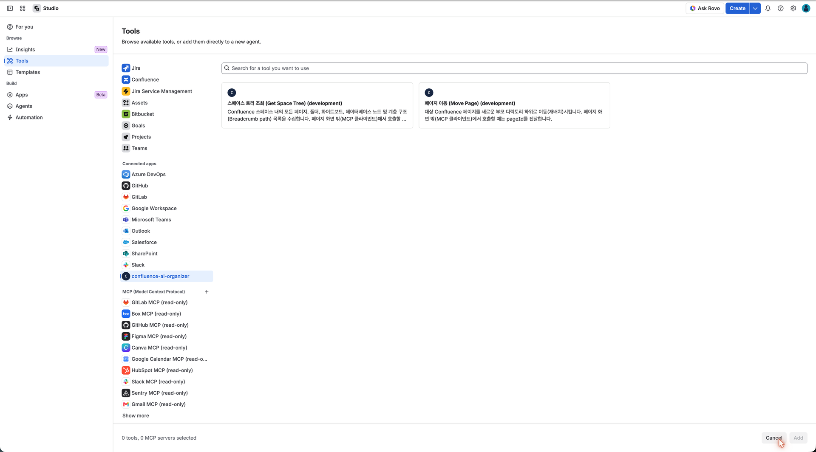This screenshot has height=452, width=816.
Task: Open the settings gear icon
Action: 793,8
